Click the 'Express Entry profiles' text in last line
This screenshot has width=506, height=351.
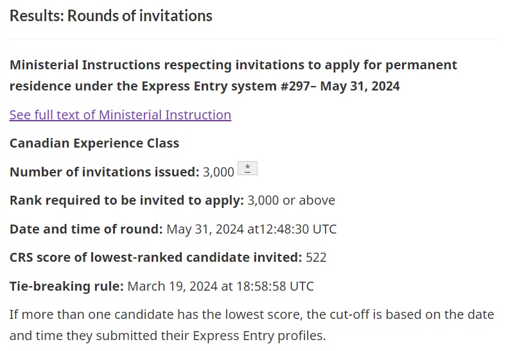tap(259, 336)
